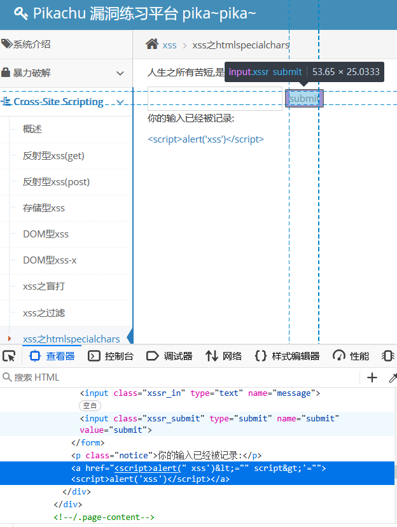Image resolution: width=397 pixels, height=527 pixels.
Task: Click the message text input field
Action: [x=215, y=99]
